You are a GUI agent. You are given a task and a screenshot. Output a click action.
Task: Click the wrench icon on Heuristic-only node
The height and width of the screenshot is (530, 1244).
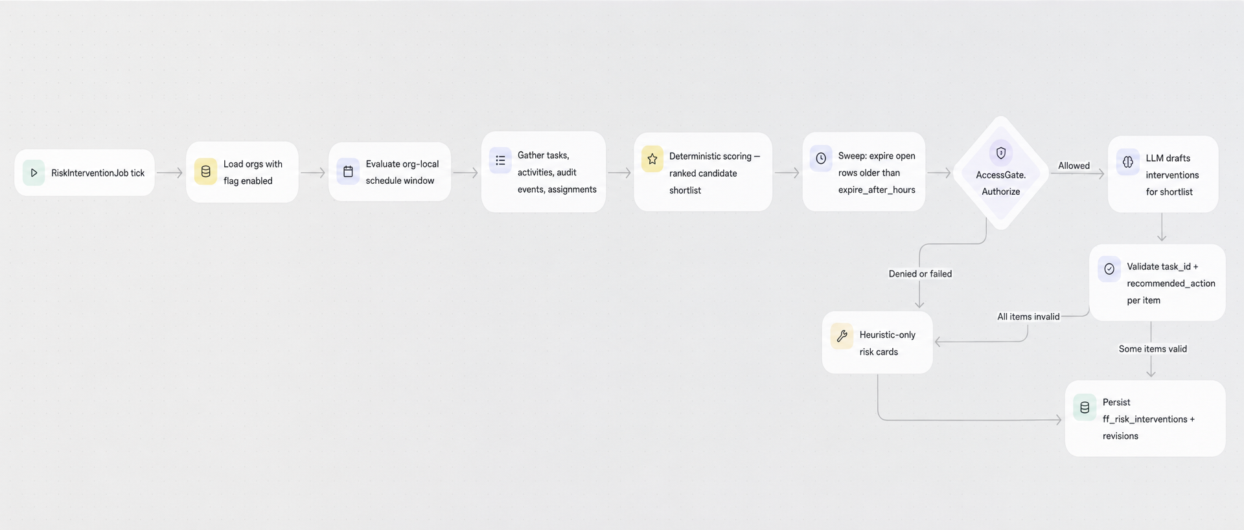pyautogui.click(x=842, y=336)
